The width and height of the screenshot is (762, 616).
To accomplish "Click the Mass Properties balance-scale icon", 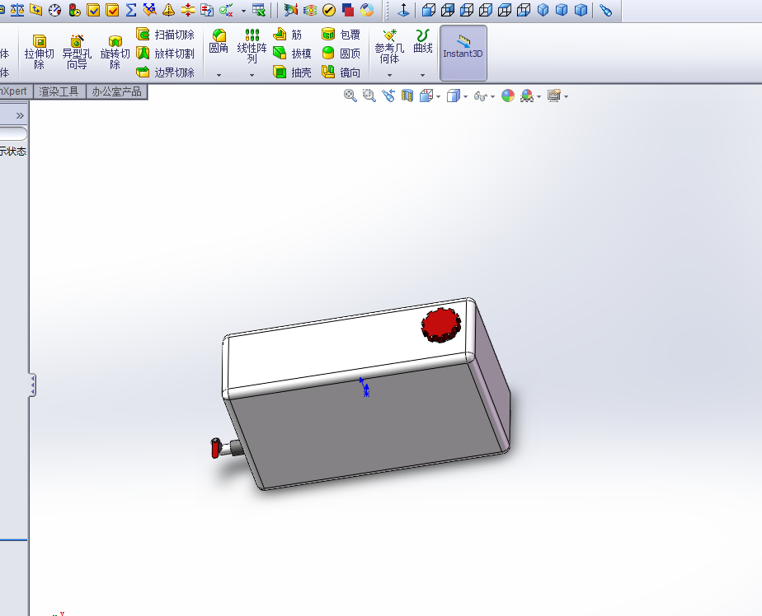I will point(17,10).
